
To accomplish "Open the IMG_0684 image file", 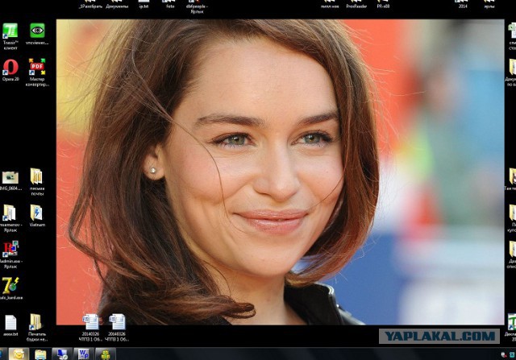I will tap(10, 178).
